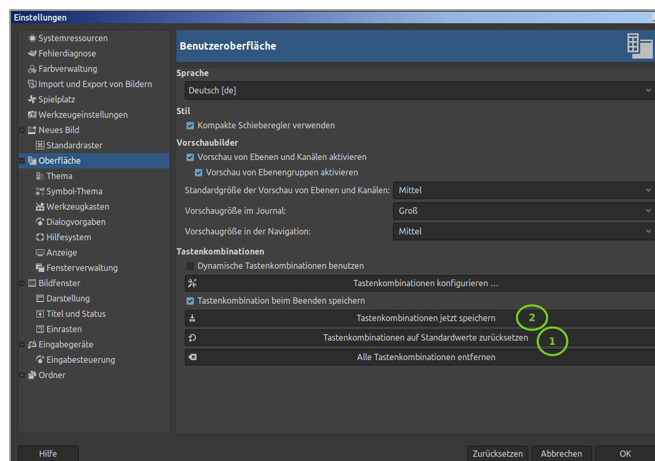
Task: Click Tastenkombinationen konfigurieren button
Action: (x=420, y=284)
